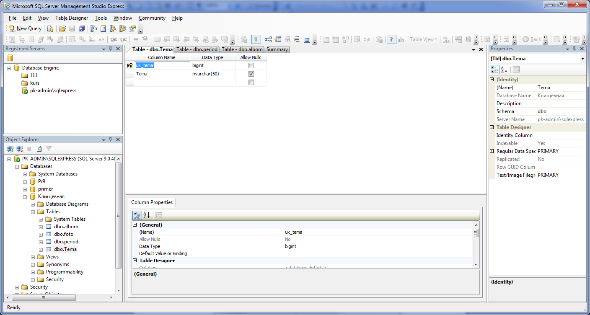This screenshot has width=590, height=315.
Task: Click the Manage Indexes and Keys icon
Action: pos(278,39)
